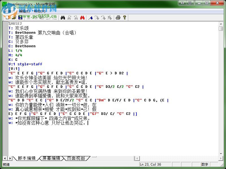
Task: Click the Ln 23, Col 36 status field
Action: coord(155,164)
